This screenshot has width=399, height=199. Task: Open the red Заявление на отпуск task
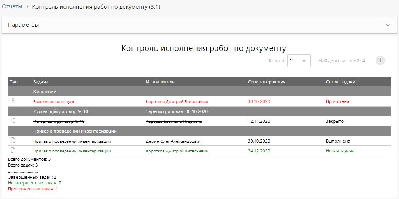click(x=54, y=101)
